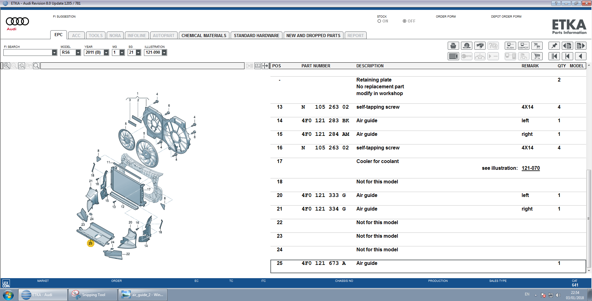Open the CHEMICAL MATERIALS tab

click(x=204, y=36)
